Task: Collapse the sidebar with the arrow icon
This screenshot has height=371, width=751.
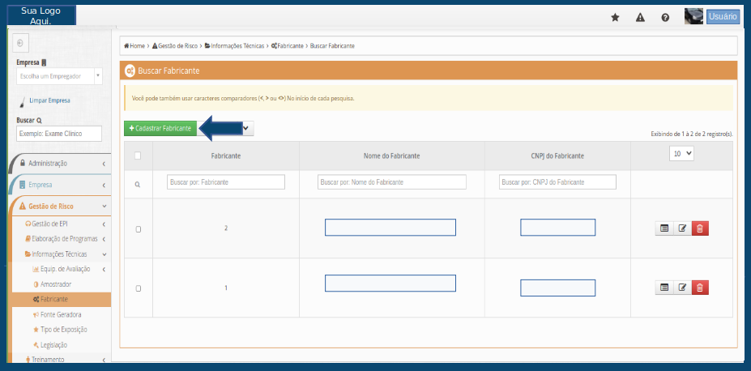Action: pyautogui.click(x=20, y=43)
